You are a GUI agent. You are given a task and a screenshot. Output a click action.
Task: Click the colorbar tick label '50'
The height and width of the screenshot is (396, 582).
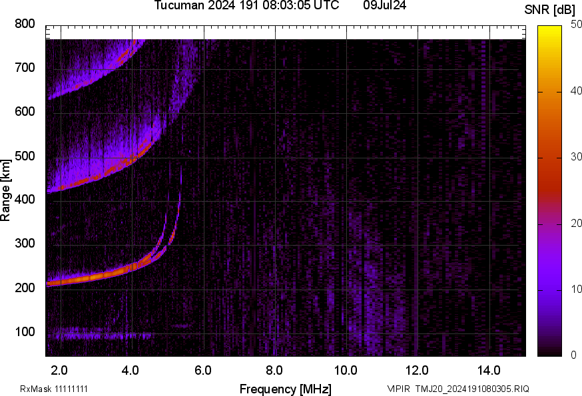point(576,25)
